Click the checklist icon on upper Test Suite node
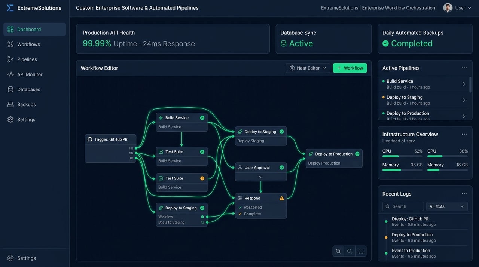479x267 pixels. (x=161, y=152)
